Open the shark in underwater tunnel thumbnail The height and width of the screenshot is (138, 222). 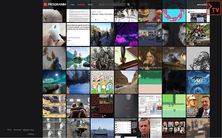tap(198, 82)
